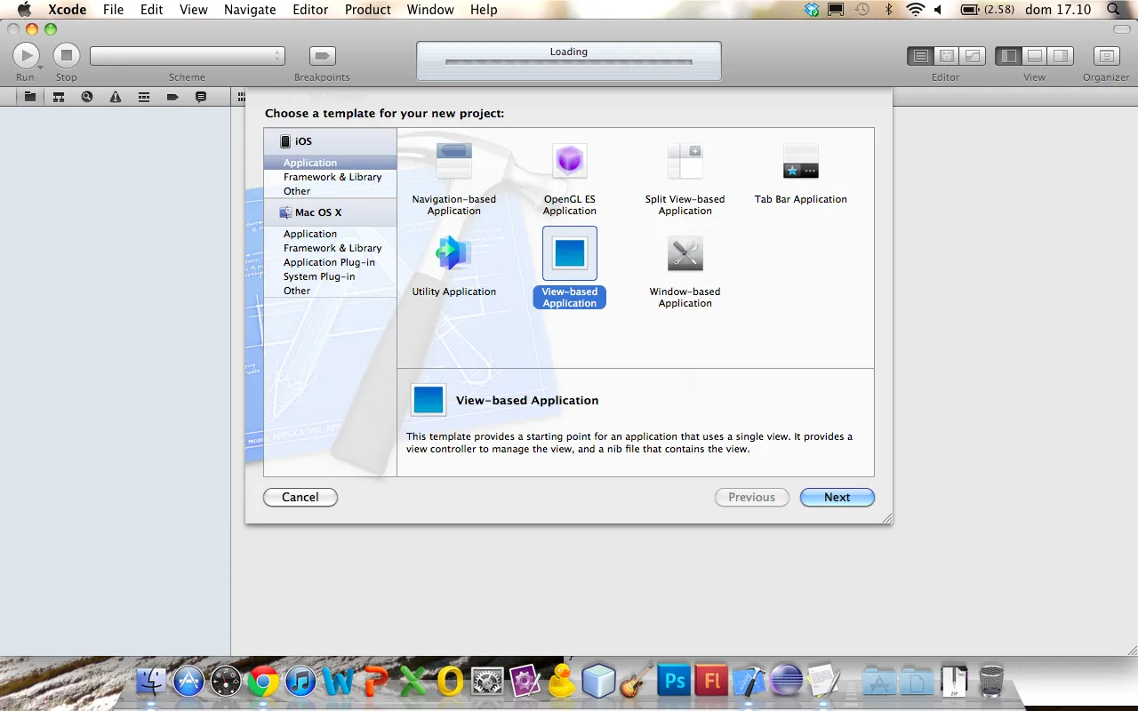Viewport: 1138px width, 711px height.
Task: Pick the Navigation-based Application template
Action: coord(453,169)
